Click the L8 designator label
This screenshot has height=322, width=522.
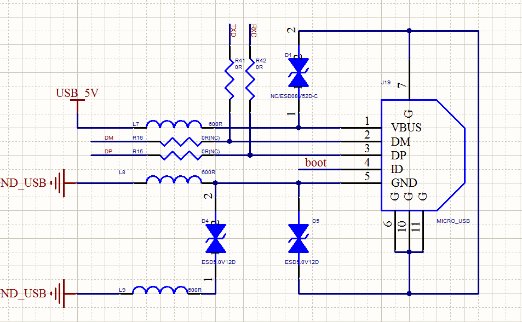122,172
